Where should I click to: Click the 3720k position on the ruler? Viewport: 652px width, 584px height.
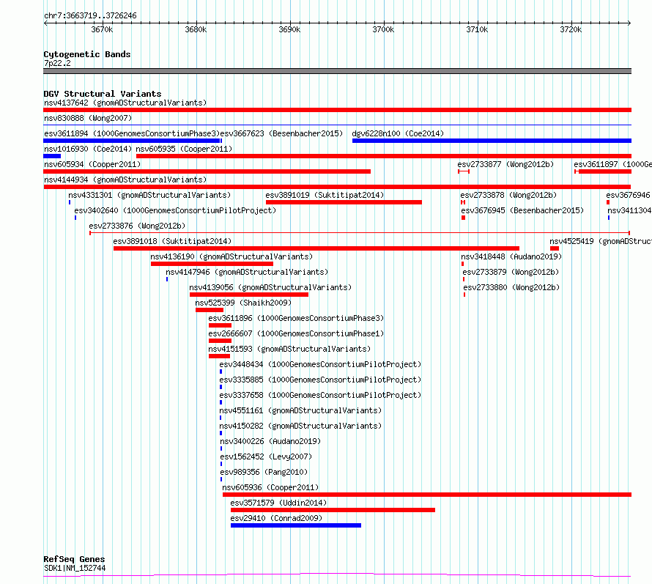tap(571, 29)
